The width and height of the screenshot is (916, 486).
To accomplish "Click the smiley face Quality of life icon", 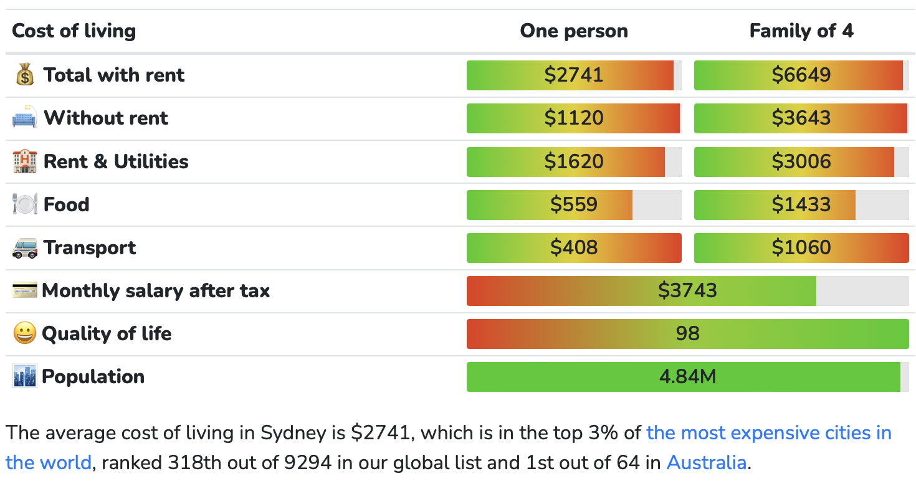I will 24,333.
